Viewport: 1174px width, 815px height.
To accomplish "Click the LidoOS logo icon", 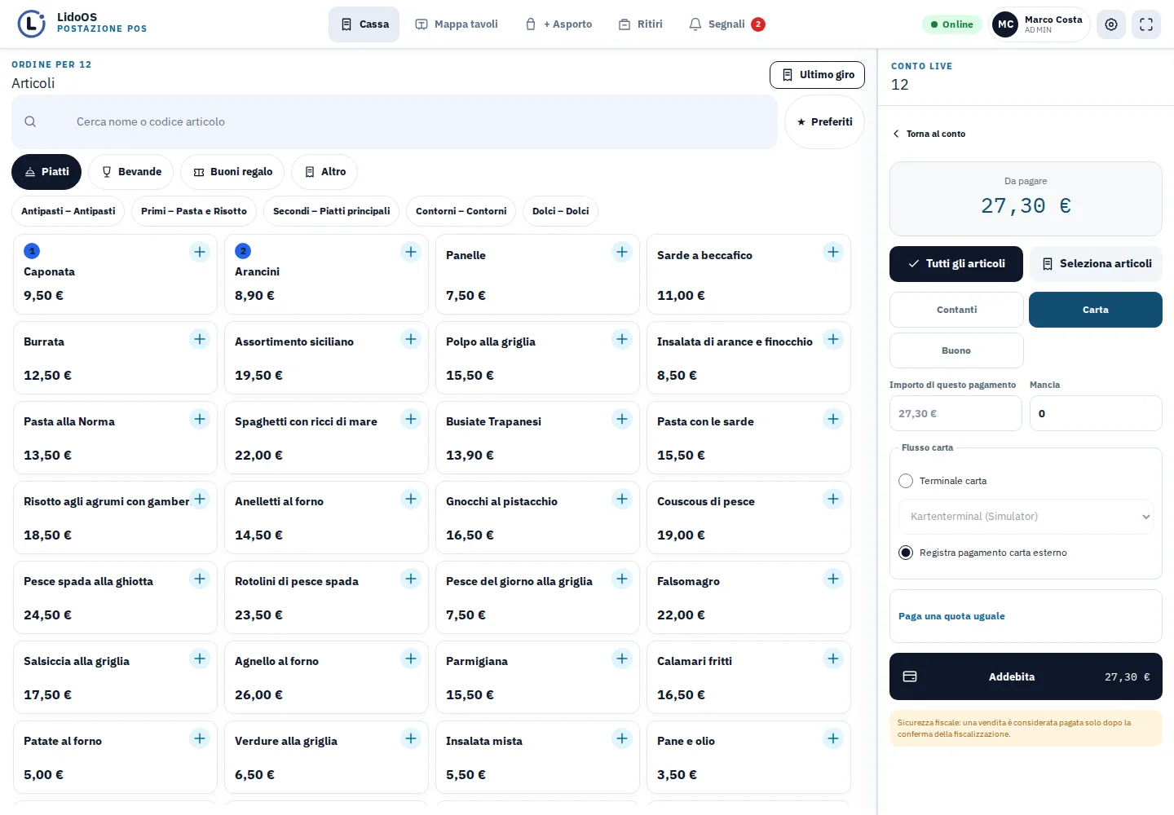I will (x=32, y=24).
